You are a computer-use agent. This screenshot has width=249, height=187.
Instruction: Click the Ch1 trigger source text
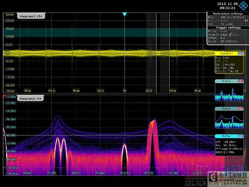[235, 34]
